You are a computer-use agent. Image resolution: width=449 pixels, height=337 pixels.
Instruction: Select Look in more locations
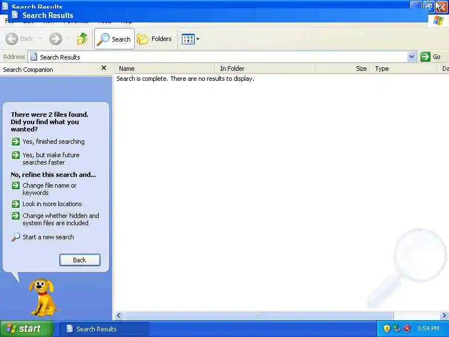click(47, 204)
